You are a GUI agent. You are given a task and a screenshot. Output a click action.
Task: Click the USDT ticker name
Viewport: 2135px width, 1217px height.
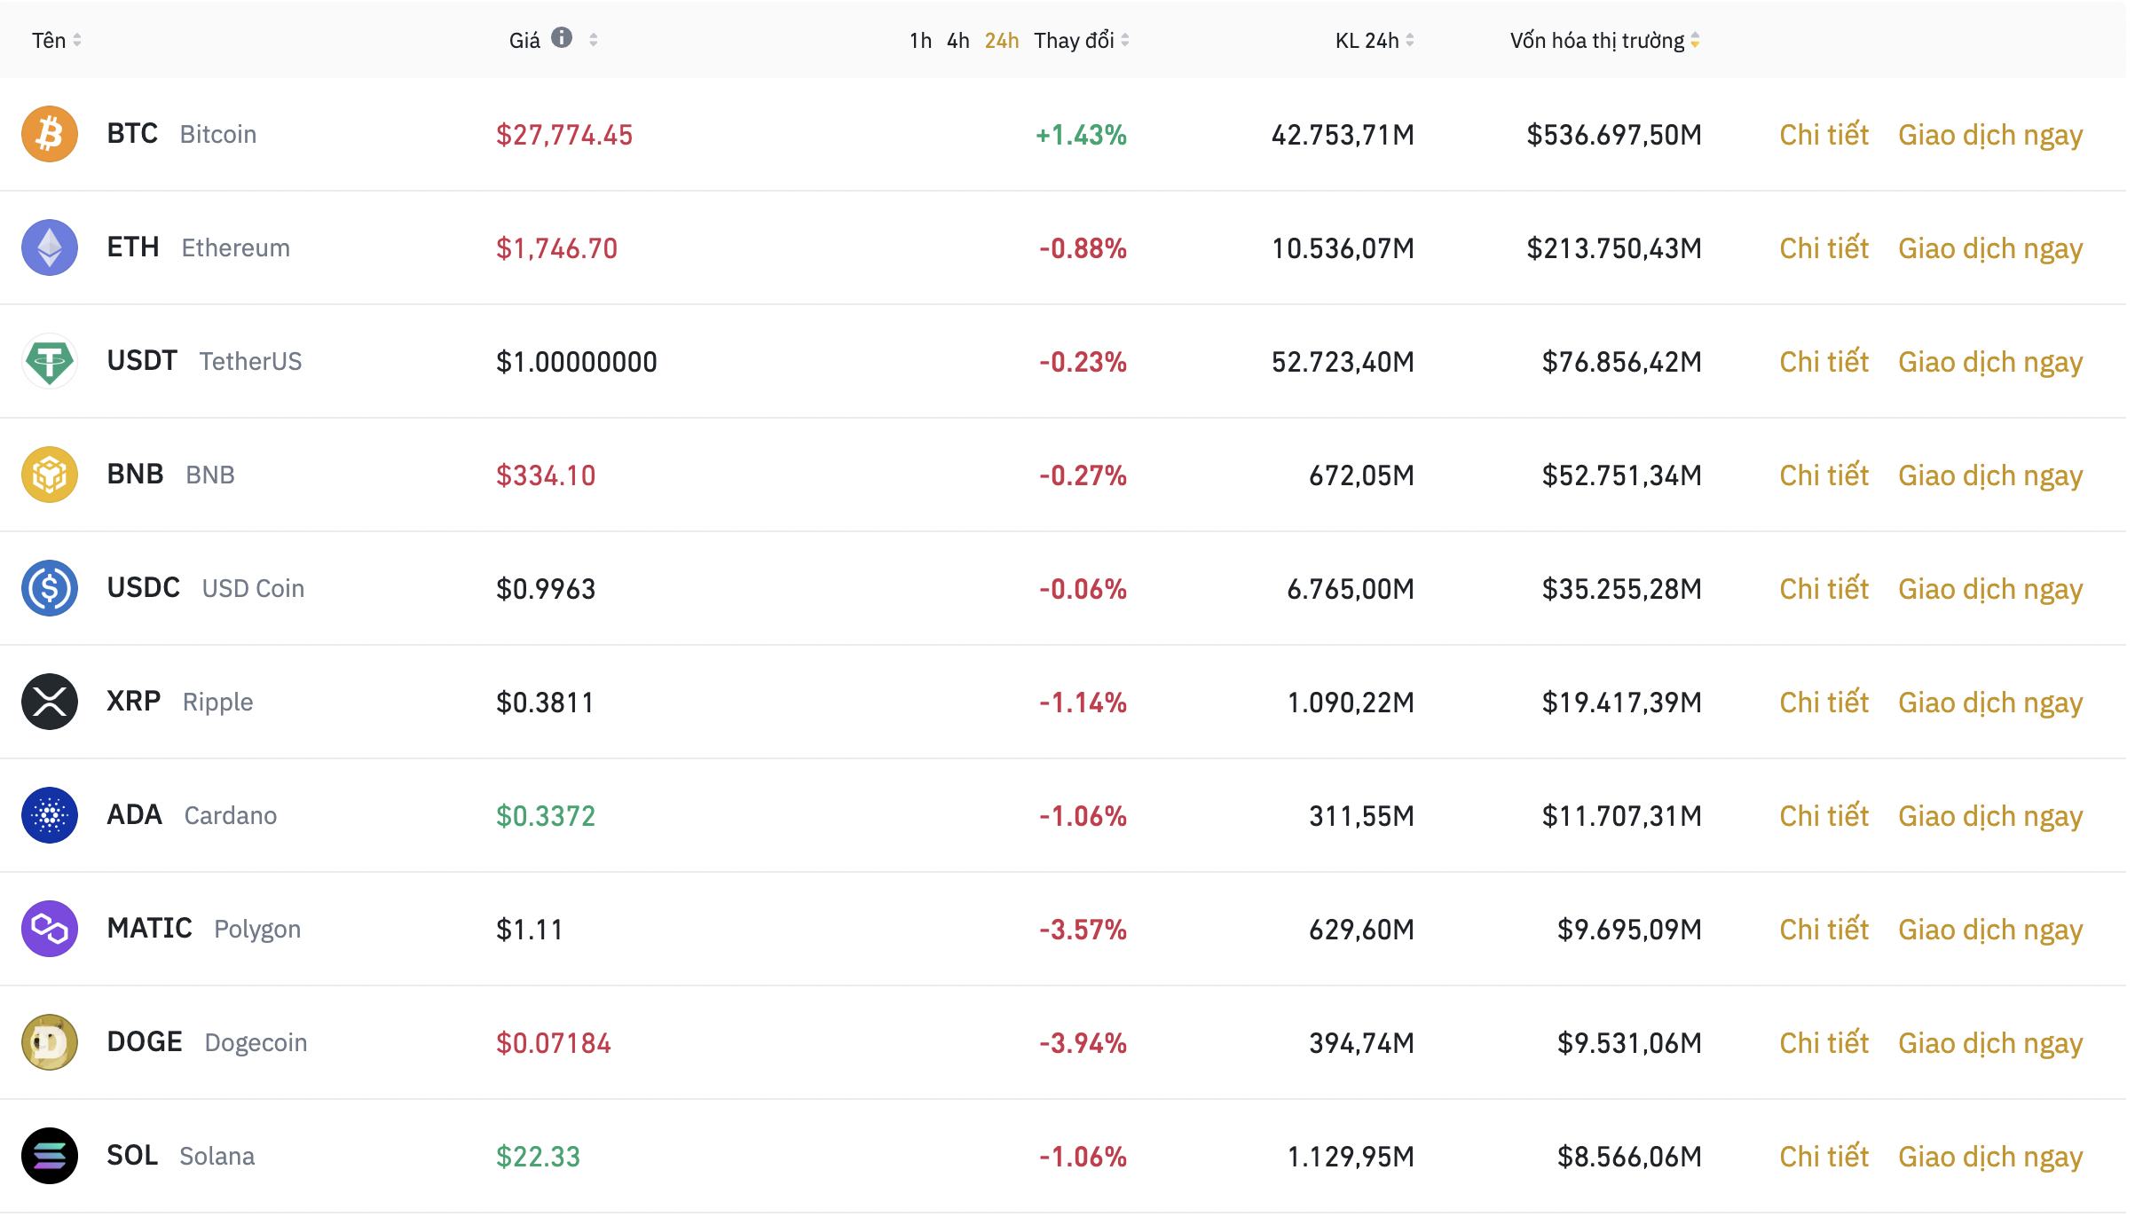pos(142,361)
